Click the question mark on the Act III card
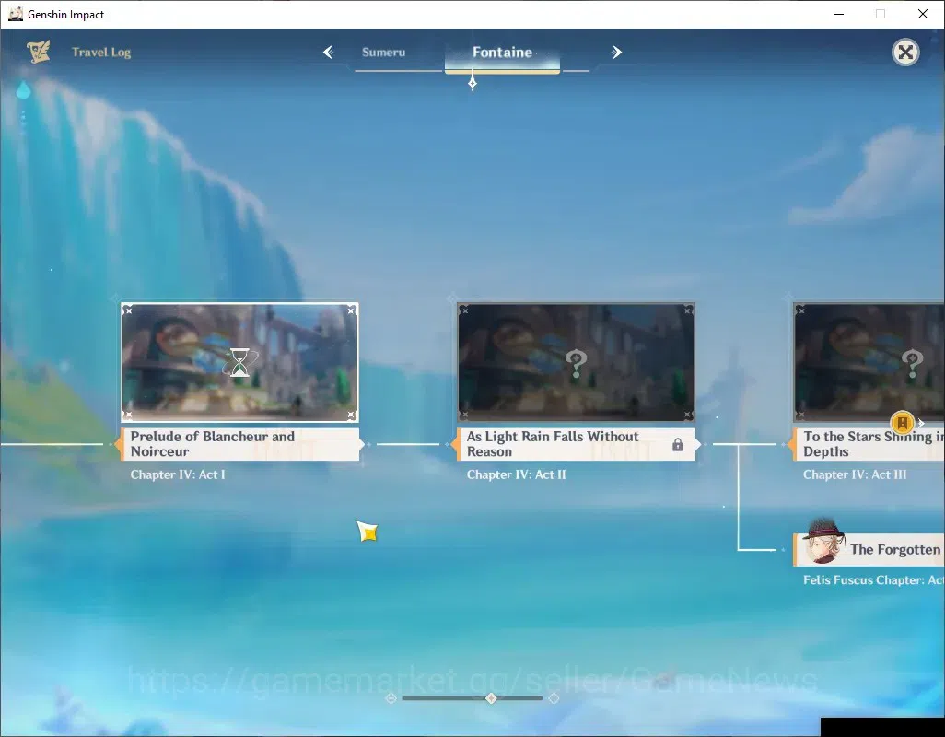 coord(912,363)
